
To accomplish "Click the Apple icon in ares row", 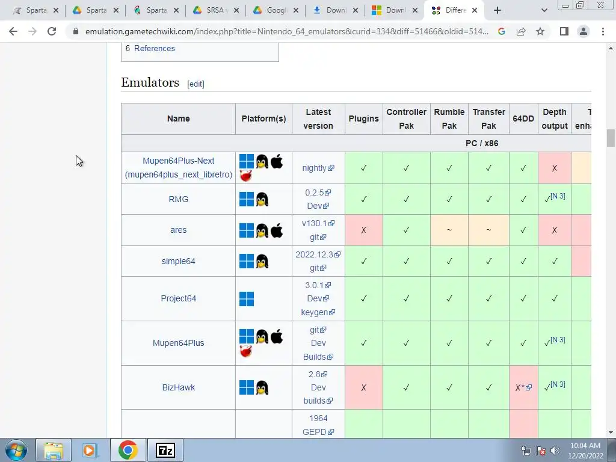I will [277, 230].
